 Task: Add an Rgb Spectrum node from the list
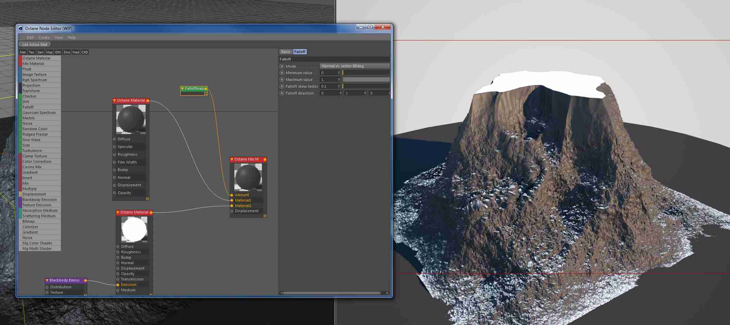coord(40,80)
